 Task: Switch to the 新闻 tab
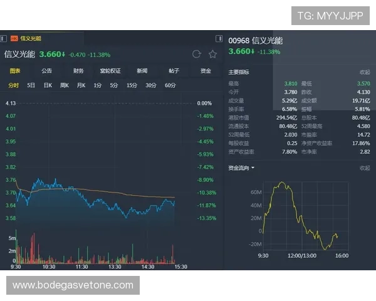(x=142, y=71)
